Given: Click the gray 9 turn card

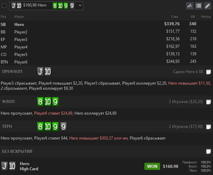Looking at the screenshot, I should [x=63, y=127].
